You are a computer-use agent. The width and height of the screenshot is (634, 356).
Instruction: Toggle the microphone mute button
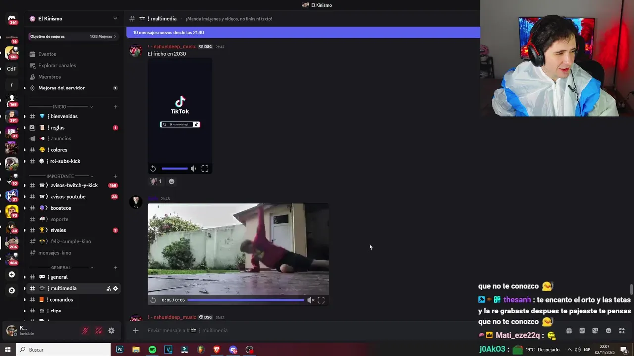(85, 331)
